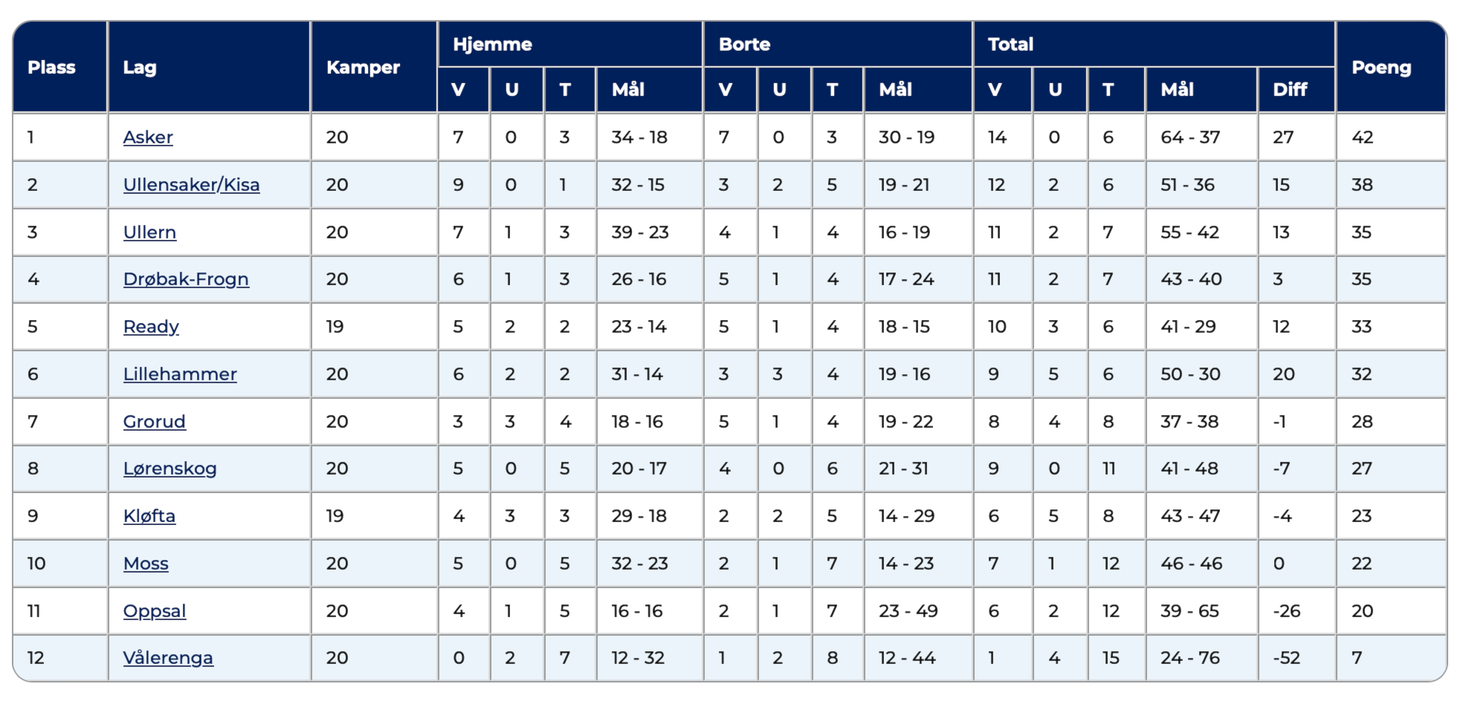The image size is (1466, 704).
Task: Select the Kløfta team link
Action: (x=149, y=516)
